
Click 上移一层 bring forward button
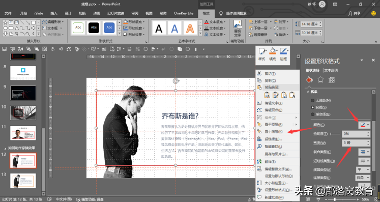pyautogui.click(x=258, y=22)
